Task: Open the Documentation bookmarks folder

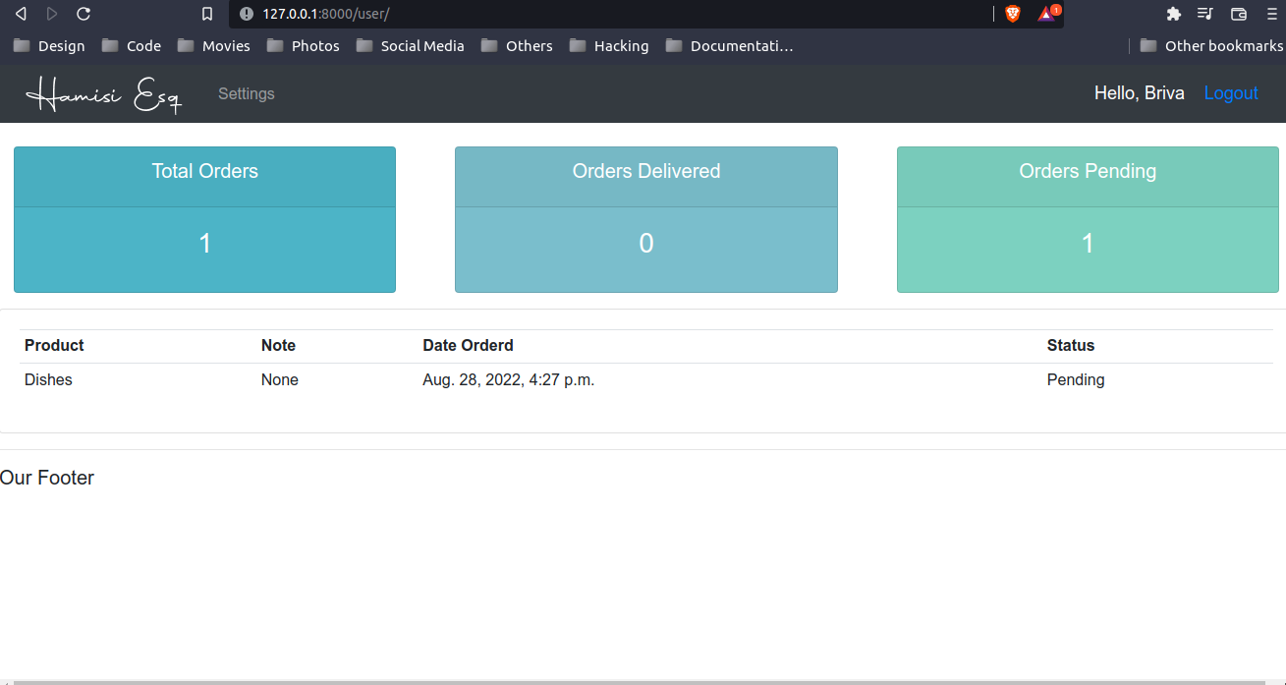Action: point(730,45)
